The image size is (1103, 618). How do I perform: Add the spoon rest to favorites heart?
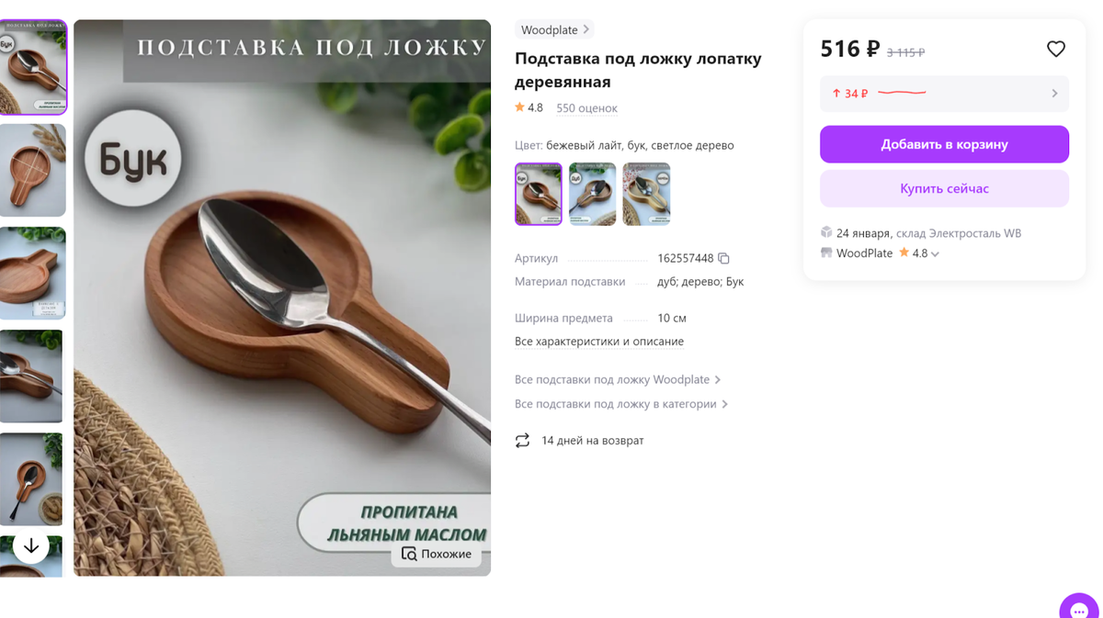(1055, 49)
